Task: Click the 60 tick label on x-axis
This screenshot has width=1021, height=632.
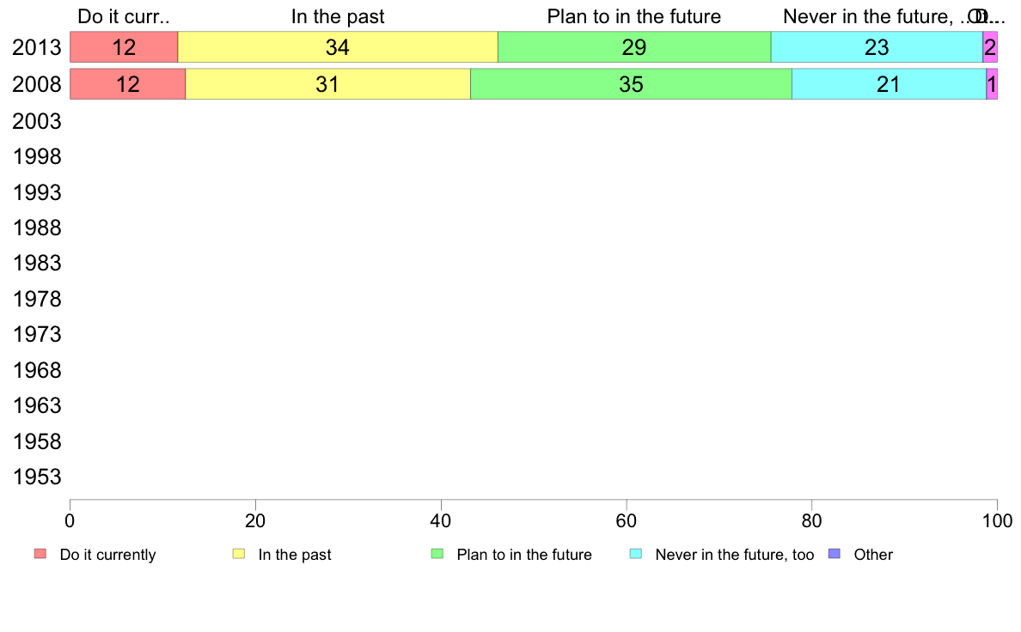Action: point(627,520)
